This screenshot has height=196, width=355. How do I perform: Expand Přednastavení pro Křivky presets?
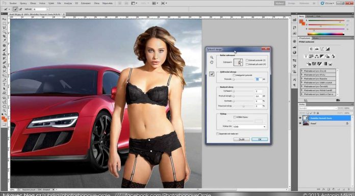(x=302, y=75)
